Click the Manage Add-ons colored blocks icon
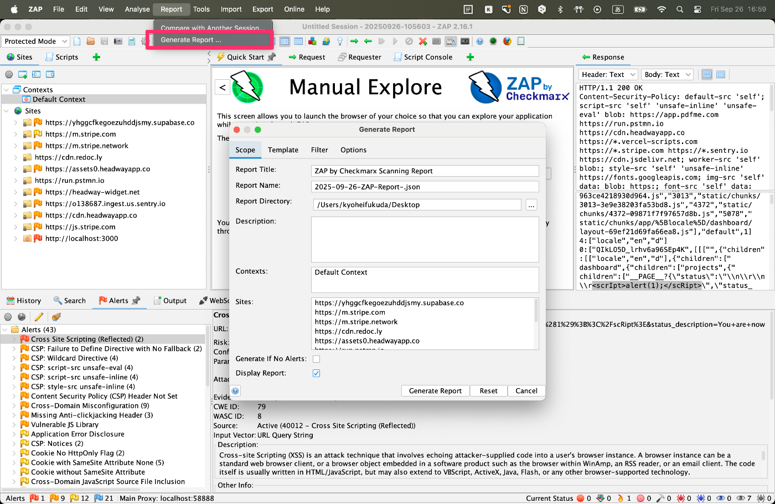775x504 pixels. (312, 41)
